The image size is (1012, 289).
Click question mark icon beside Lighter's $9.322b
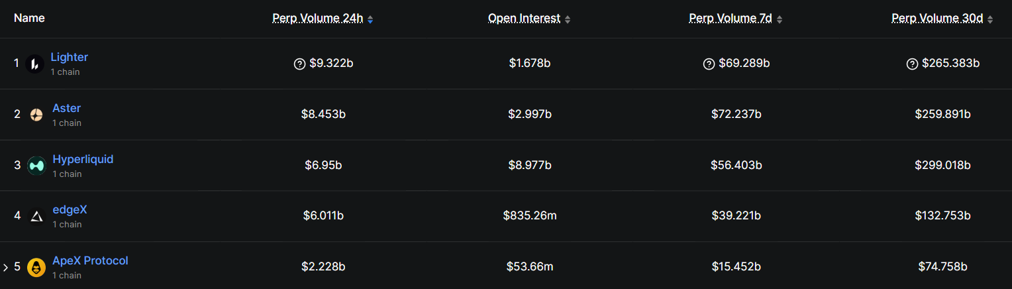[x=299, y=64]
